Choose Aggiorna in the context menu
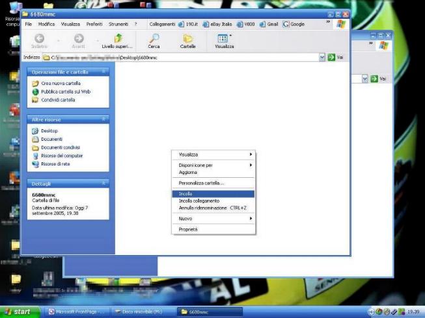 (213, 173)
